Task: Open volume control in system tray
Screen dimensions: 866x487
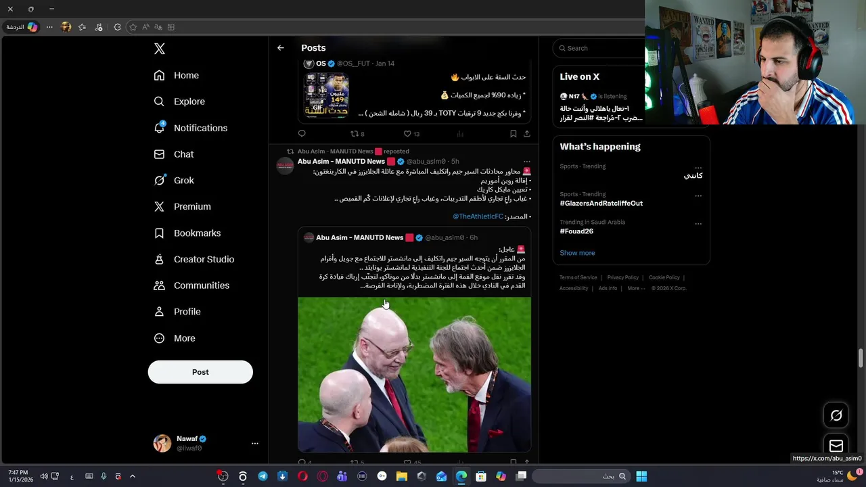Action: [44, 476]
